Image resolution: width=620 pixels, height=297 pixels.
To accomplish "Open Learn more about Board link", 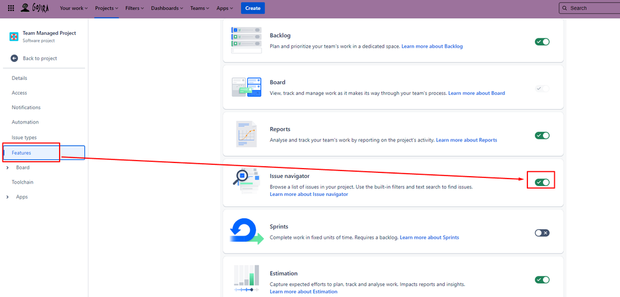I will coord(476,93).
